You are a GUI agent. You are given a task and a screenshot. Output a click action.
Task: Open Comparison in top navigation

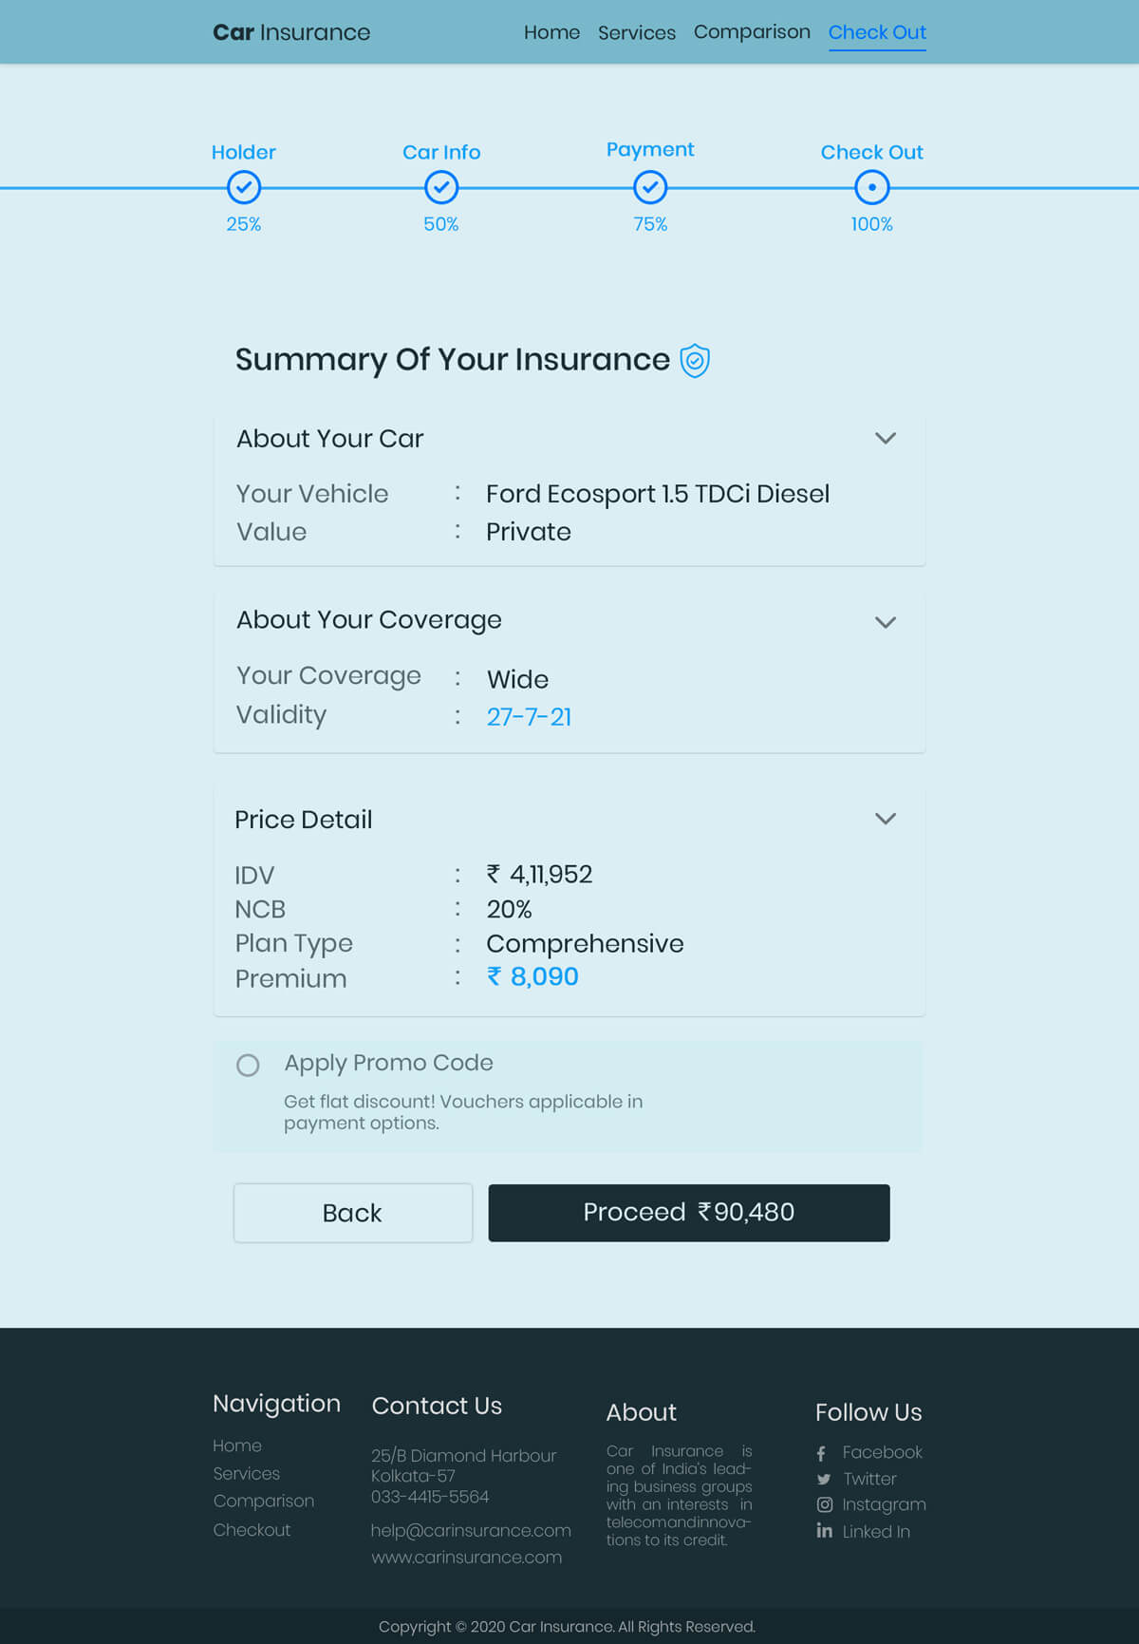tap(752, 32)
